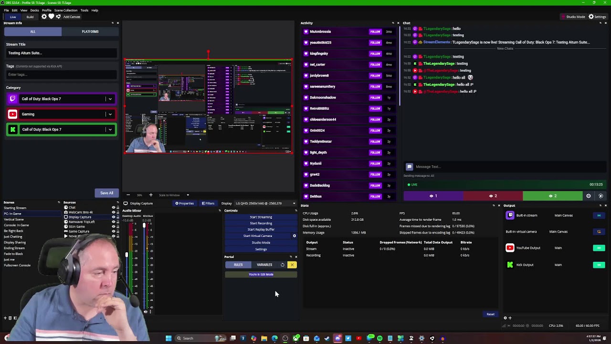
Task: Open the Docks menu
Action: 34,10
